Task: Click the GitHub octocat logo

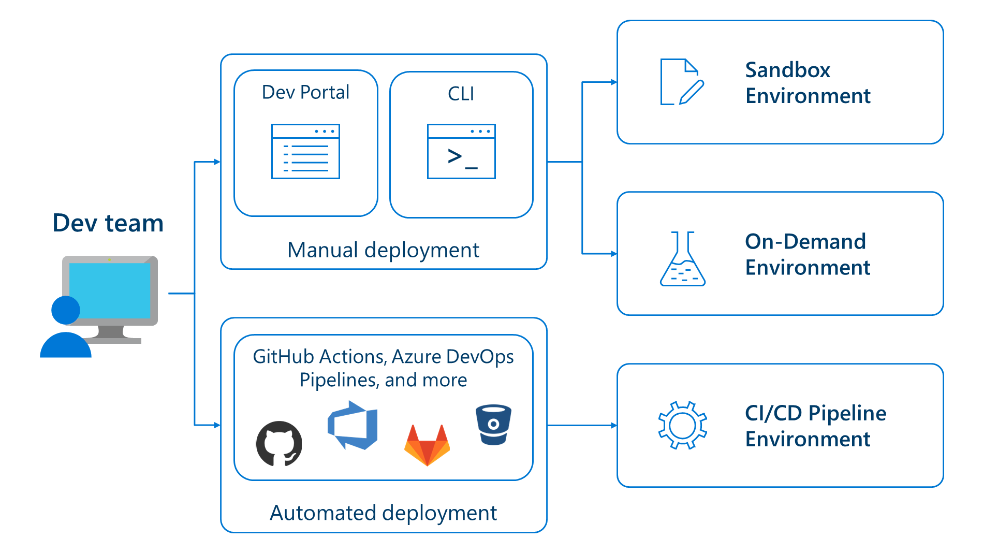Action: (279, 444)
